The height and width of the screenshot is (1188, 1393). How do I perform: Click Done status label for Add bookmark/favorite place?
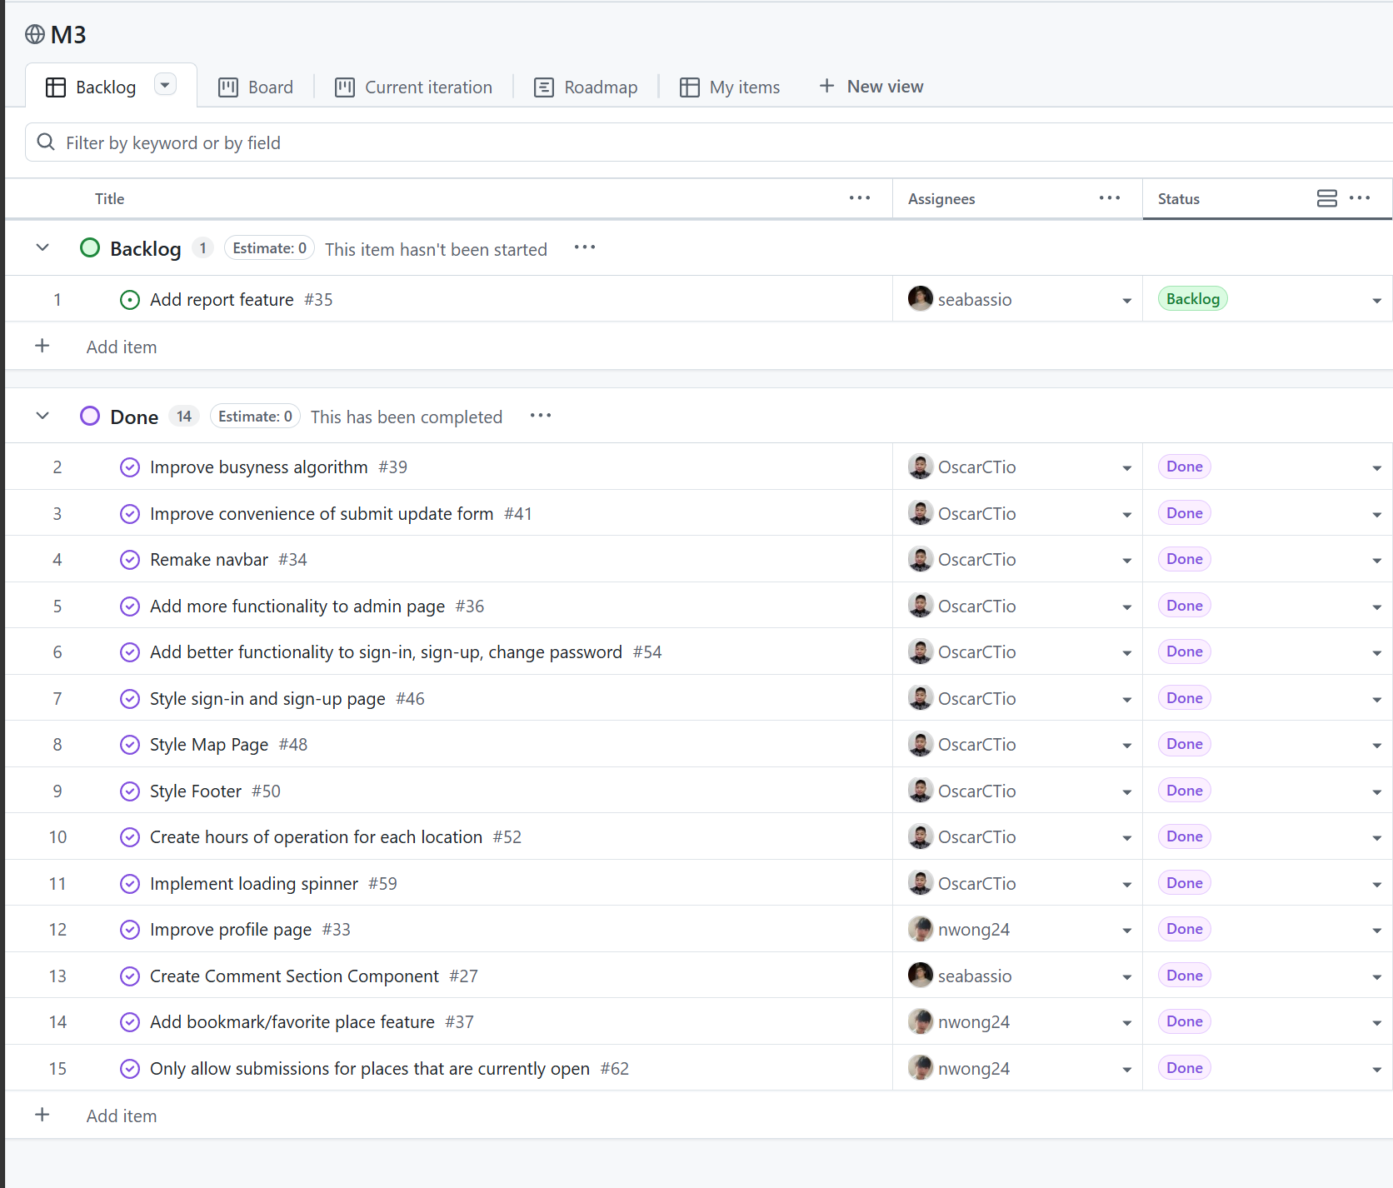point(1185,1021)
